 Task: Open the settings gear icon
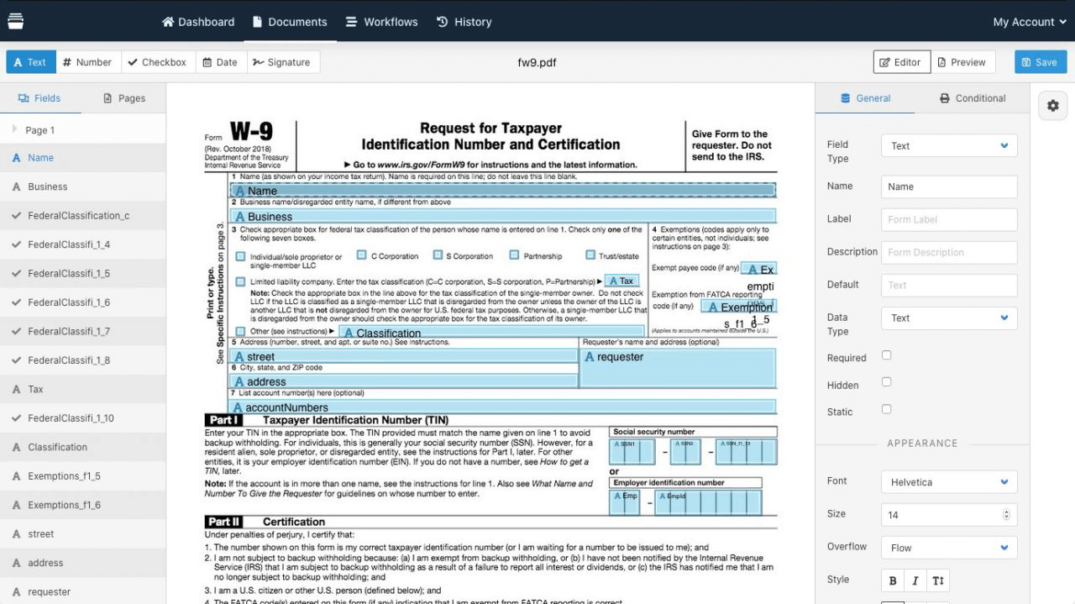[1053, 106]
